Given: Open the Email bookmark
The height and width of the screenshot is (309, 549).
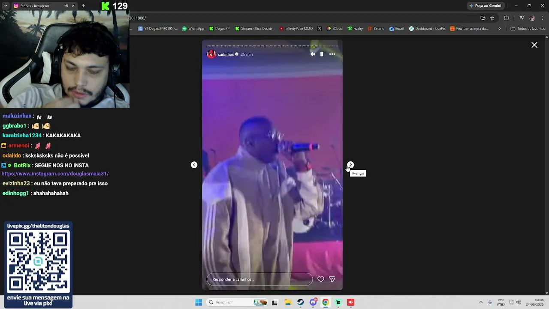Looking at the screenshot, I should [396, 29].
